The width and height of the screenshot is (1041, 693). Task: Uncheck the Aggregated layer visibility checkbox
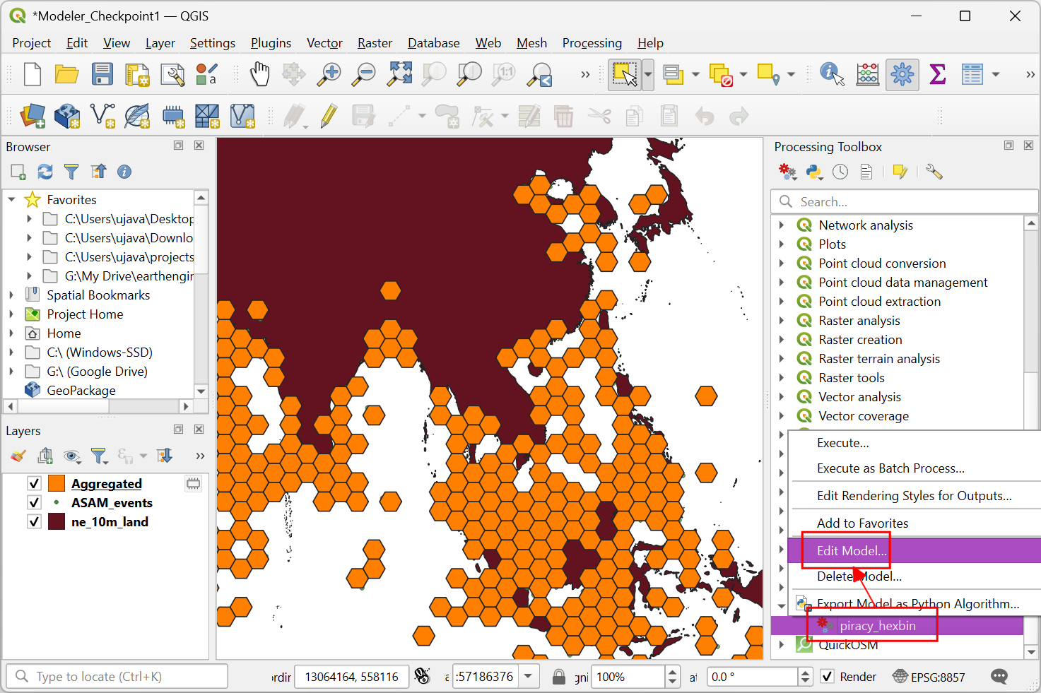tap(34, 483)
